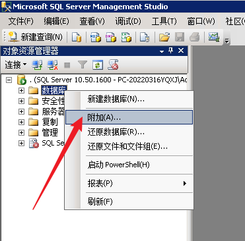The width and height of the screenshot is (245, 241).
Task: Choose 刷新(F) from context menu
Action: point(129,201)
